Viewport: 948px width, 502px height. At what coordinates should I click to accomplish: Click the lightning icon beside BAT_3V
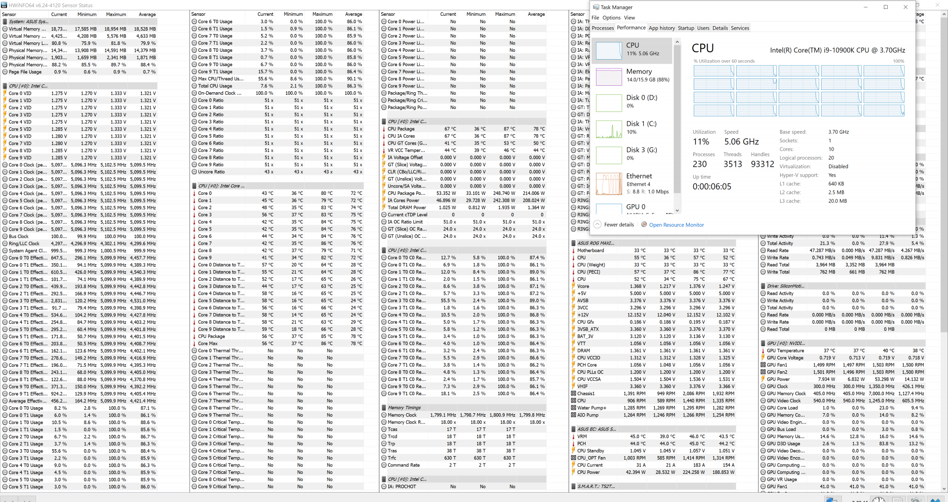573,336
